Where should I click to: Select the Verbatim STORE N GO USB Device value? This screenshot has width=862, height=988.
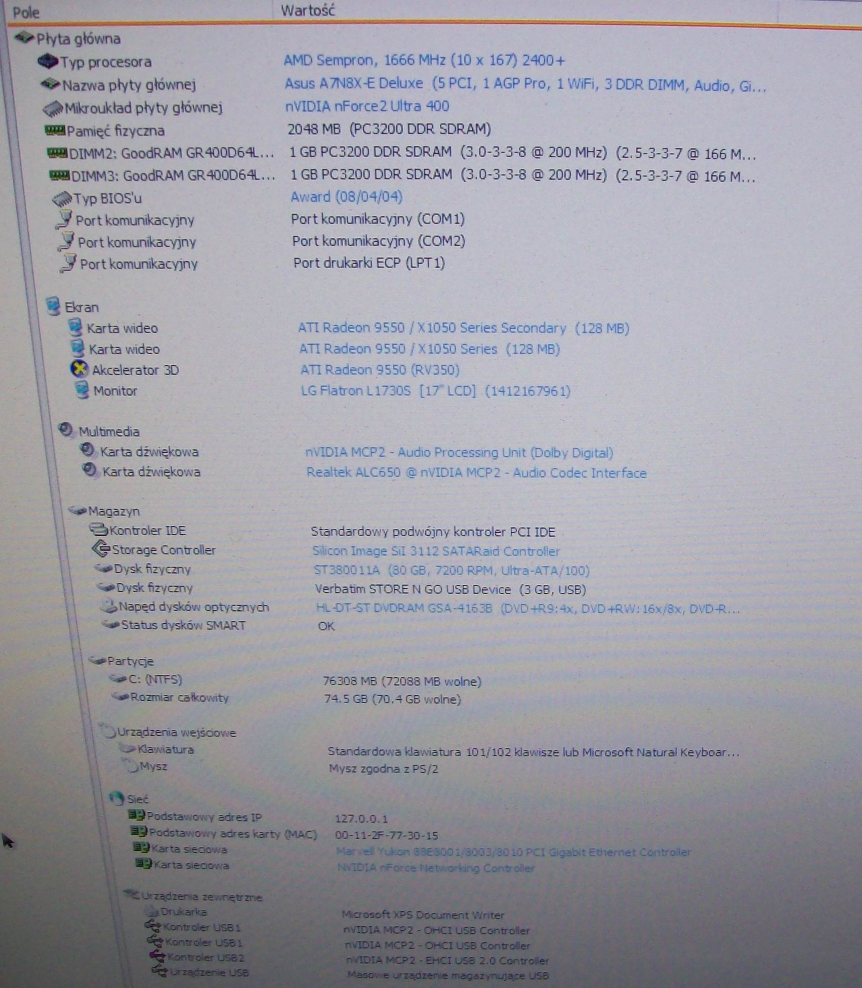click(x=450, y=589)
